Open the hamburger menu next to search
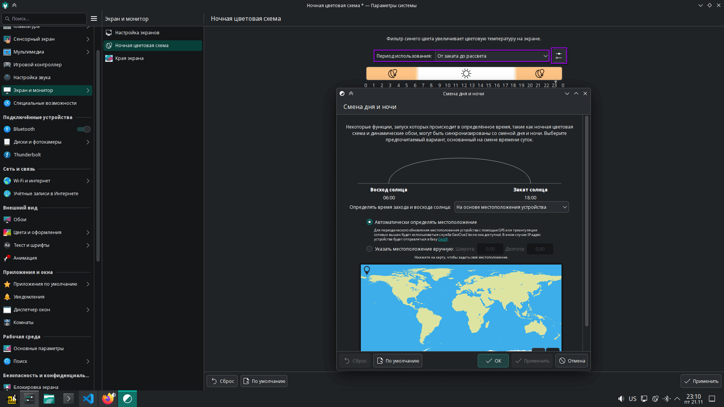724x407 pixels. 94,18
